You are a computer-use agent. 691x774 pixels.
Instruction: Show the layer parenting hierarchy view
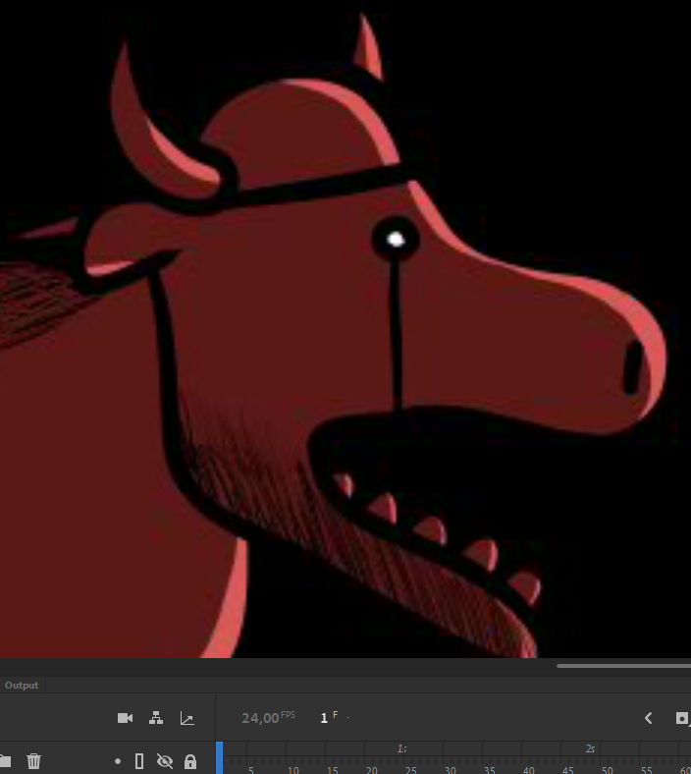[156, 718]
